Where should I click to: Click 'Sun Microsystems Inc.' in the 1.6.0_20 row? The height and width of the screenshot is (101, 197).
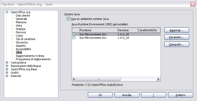93,34
